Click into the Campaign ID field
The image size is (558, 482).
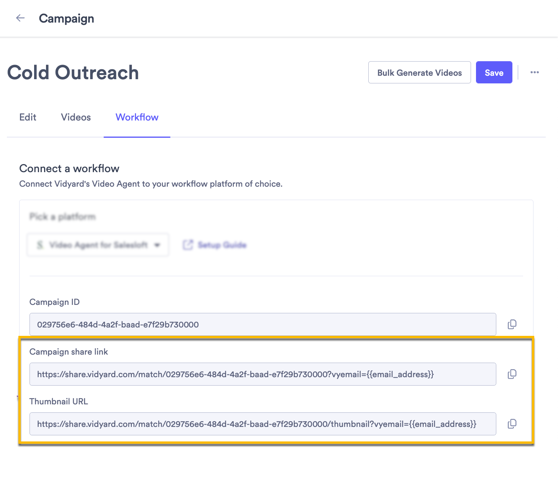pyautogui.click(x=263, y=324)
